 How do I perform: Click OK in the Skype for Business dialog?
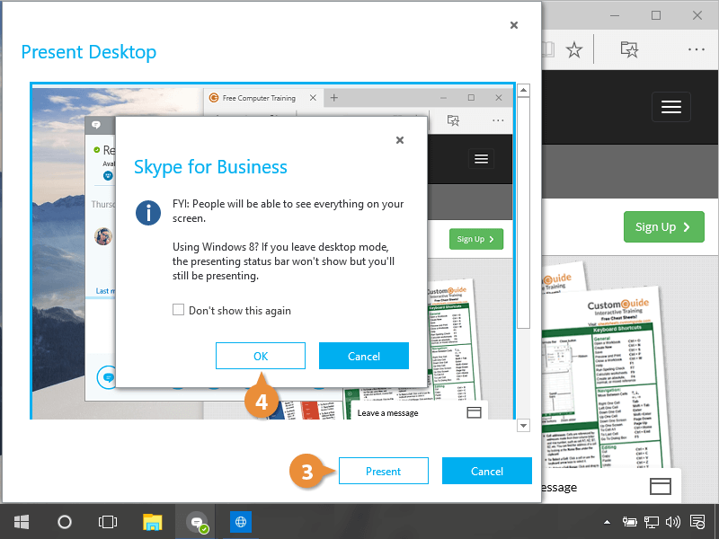[261, 356]
